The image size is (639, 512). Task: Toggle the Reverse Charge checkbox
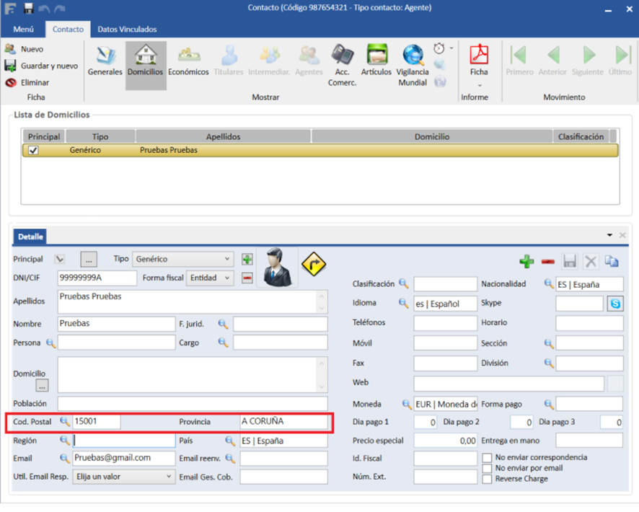[488, 479]
